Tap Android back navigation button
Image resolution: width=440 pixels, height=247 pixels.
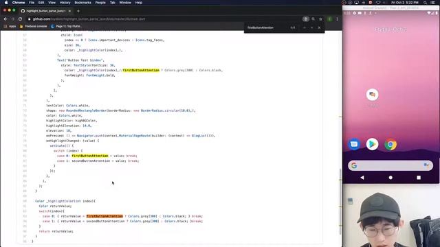[x=362, y=178]
